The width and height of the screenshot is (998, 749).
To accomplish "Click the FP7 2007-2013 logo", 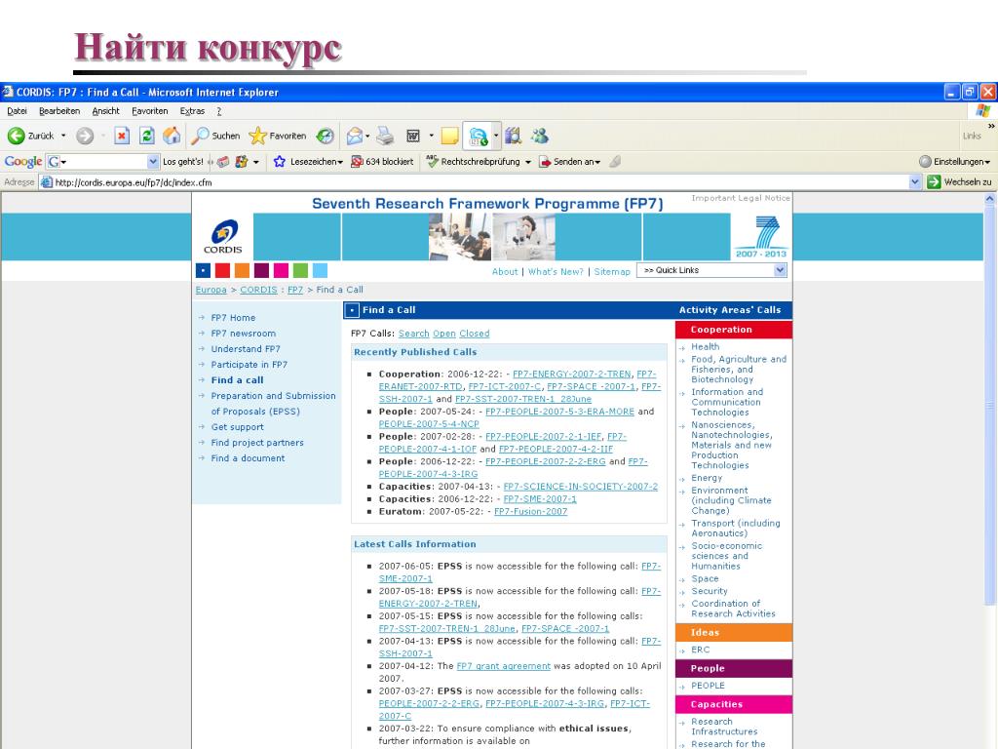I will 760,237.
